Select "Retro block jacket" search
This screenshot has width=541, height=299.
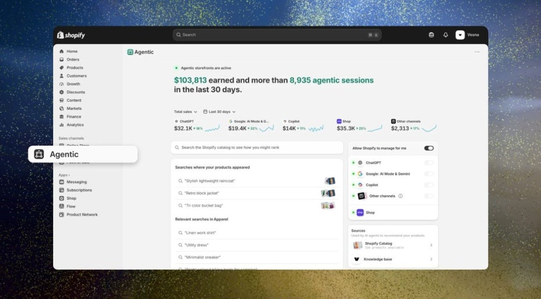257,193
